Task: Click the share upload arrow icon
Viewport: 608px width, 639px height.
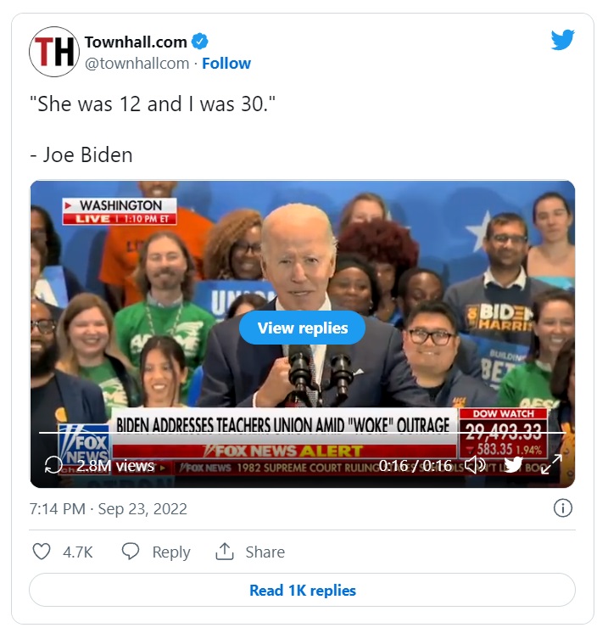Action: tap(225, 552)
